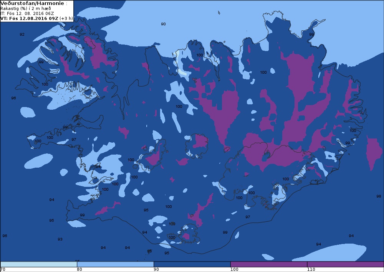Click the 'VT: Fös 12.08.2016 09Z' valid time
Image resolution: width=384 pixels, height=272 pixels.
[x=30, y=18]
